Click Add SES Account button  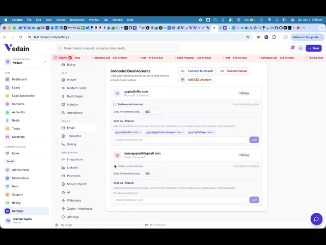(x=196, y=80)
